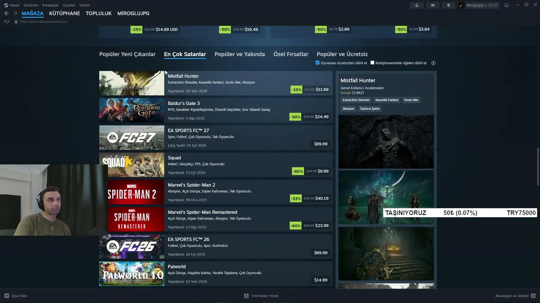This screenshot has width=540, height=303.
Task: Click the treasure stairway preview screenshot
Action: coord(386,254)
